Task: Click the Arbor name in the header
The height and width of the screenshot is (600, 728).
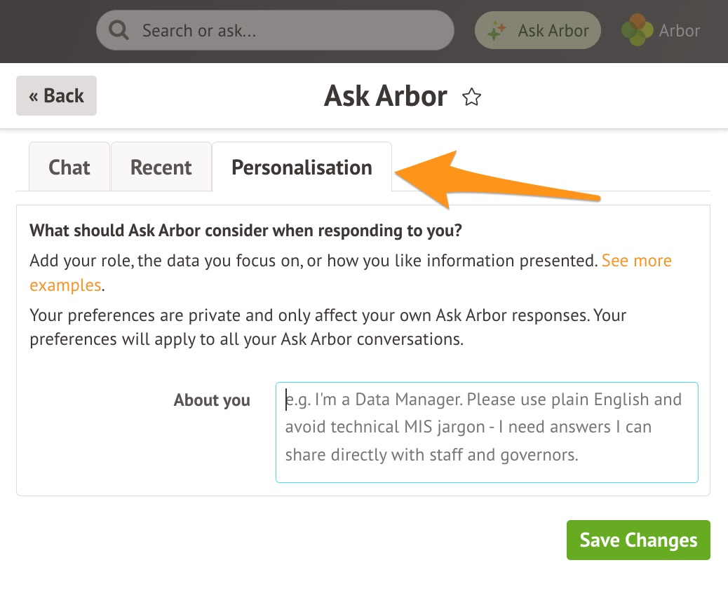Action: tap(679, 30)
